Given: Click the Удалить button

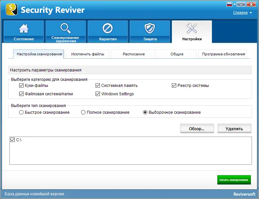Looking at the screenshot, I should point(234,129).
